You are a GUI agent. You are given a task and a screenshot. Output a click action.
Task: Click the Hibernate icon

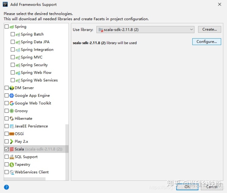coord(12,119)
